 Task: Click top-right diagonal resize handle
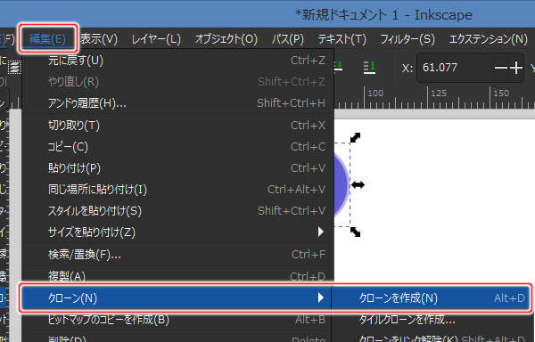(355, 138)
